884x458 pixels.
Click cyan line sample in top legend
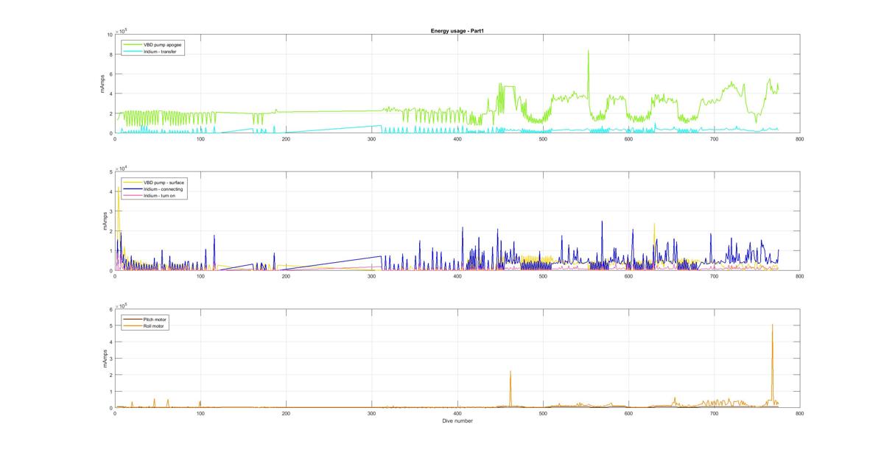click(x=133, y=51)
